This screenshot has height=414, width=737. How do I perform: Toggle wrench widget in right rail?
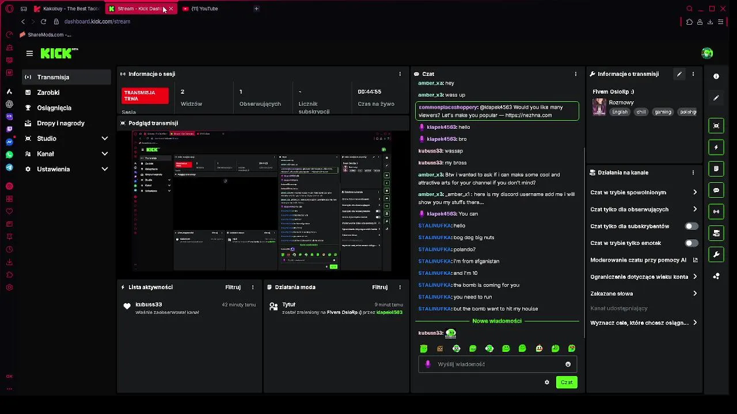pos(716,254)
